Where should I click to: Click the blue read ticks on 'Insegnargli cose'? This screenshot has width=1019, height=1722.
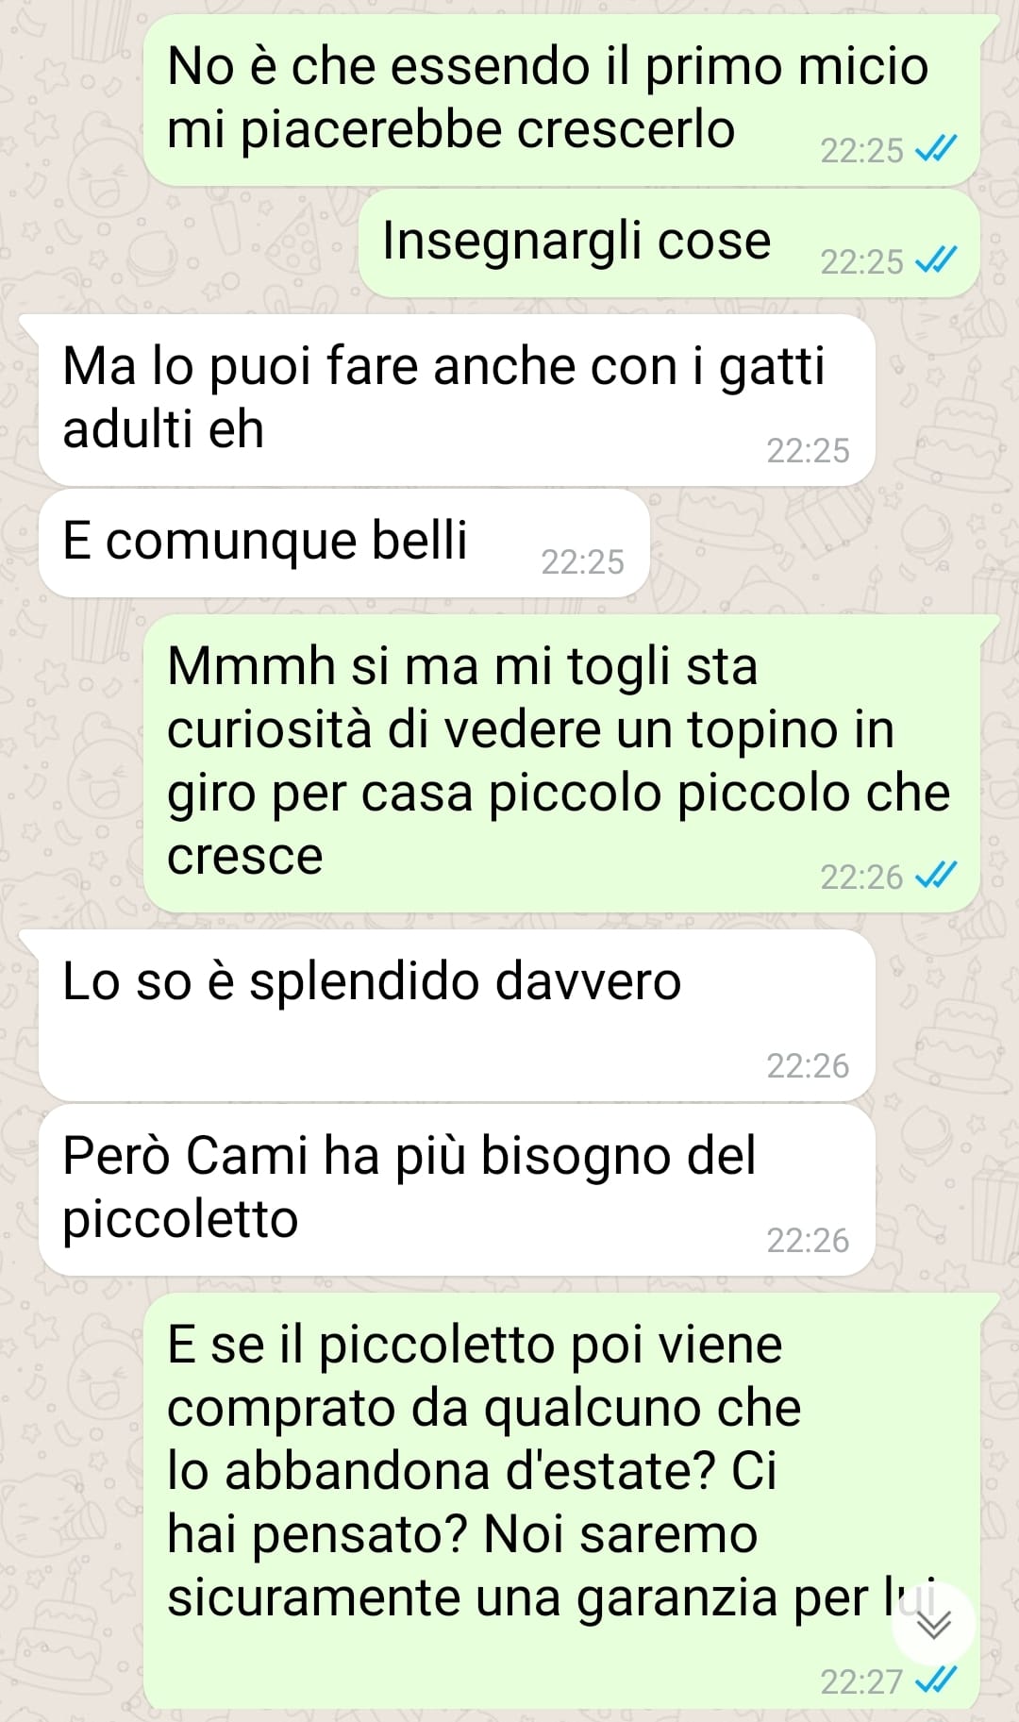937,259
